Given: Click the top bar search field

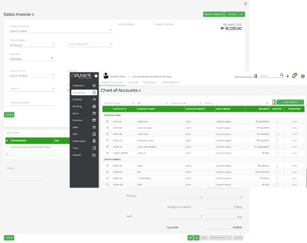Looking at the screenshot, I should click(x=270, y=76).
